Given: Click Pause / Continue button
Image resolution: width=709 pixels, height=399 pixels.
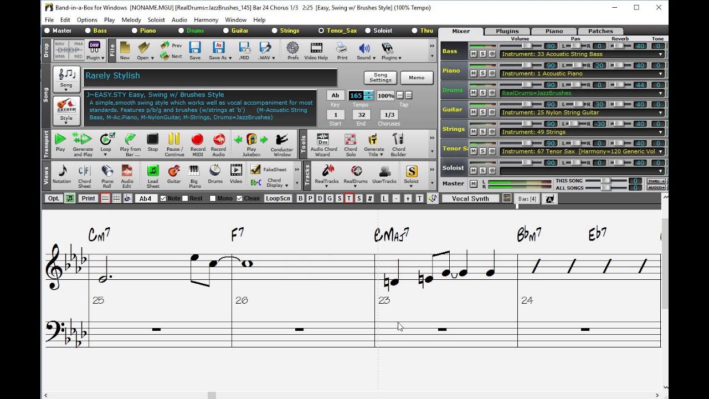Looking at the screenshot, I should click(x=174, y=144).
